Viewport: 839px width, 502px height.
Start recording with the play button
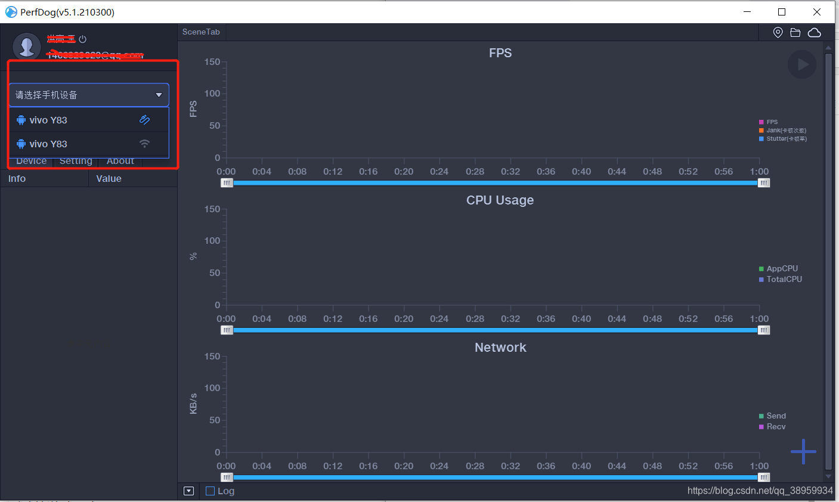coord(802,64)
